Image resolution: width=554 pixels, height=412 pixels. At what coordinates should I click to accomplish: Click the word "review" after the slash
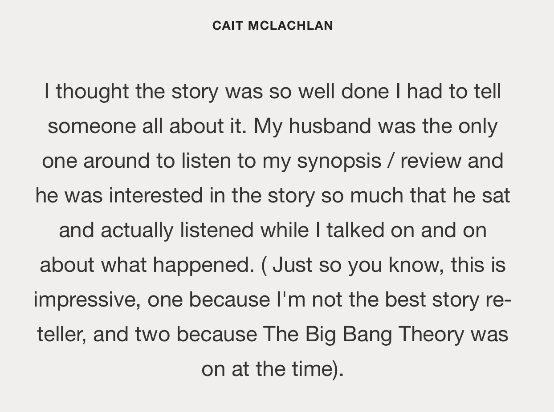click(430, 161)
